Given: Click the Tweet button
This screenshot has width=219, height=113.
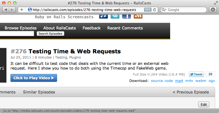Looking at the screenshot, I should (196, 74).
